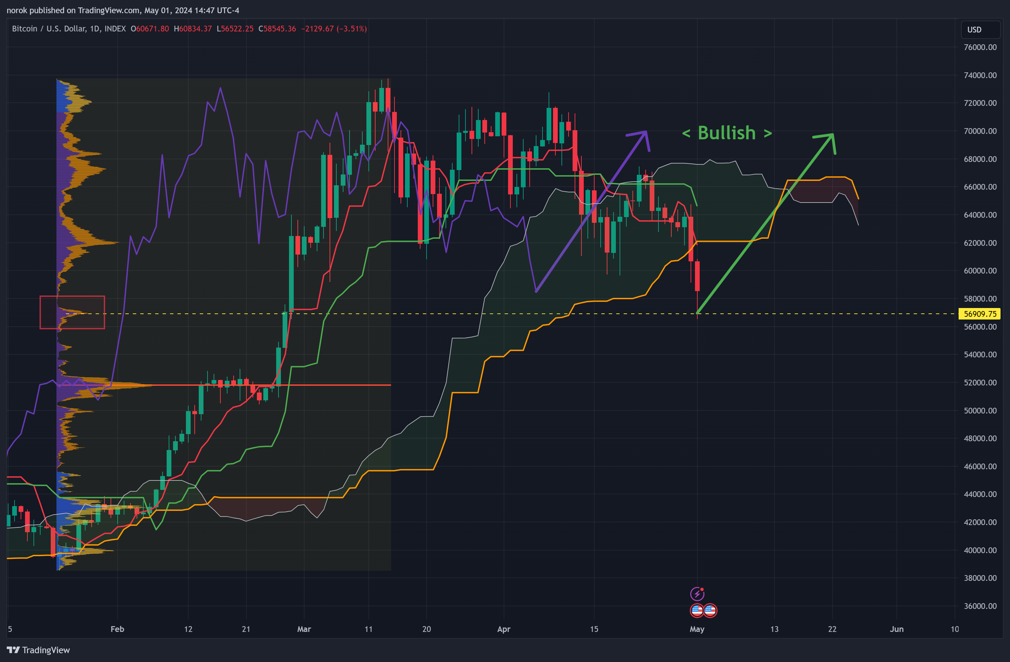Click the 11 date label on time axis
This screenshot has height=662, width=1010.
coord(368,629)
